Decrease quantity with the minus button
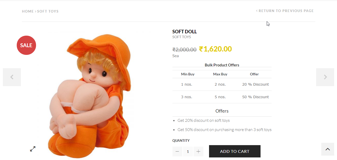Screen dimensions: 337x160 tap(177, 152)
